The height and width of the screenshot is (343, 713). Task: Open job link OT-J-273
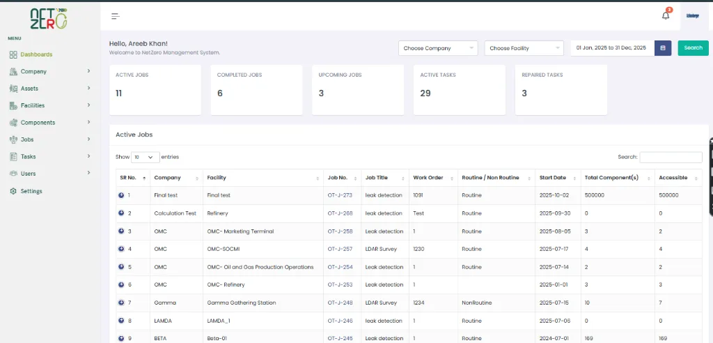pos(340,195)
